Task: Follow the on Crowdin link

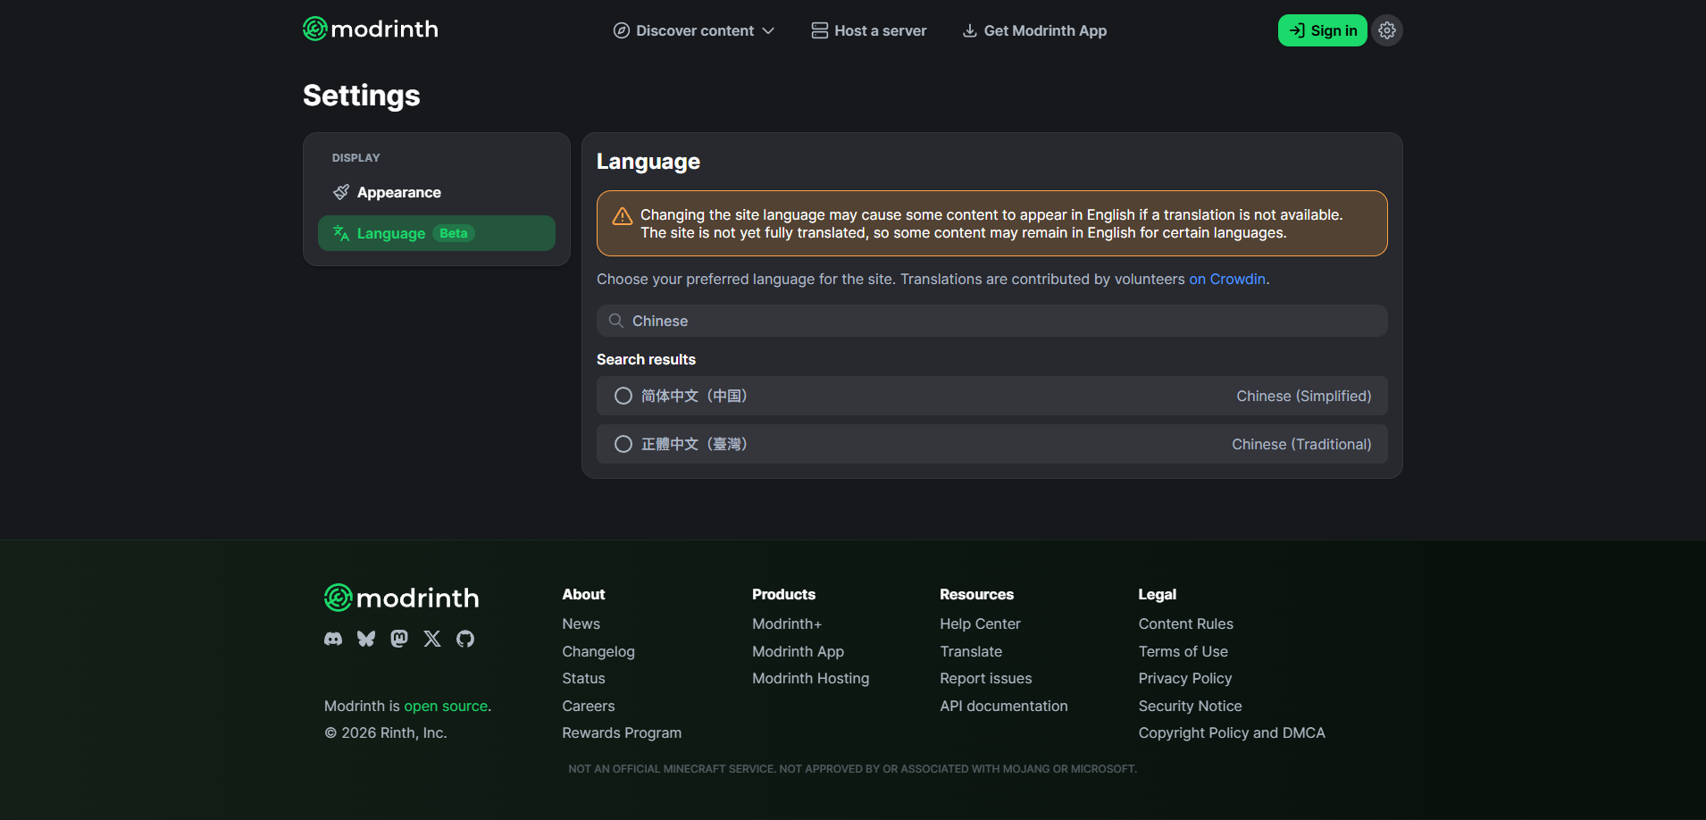Action: click(1227, 279)
